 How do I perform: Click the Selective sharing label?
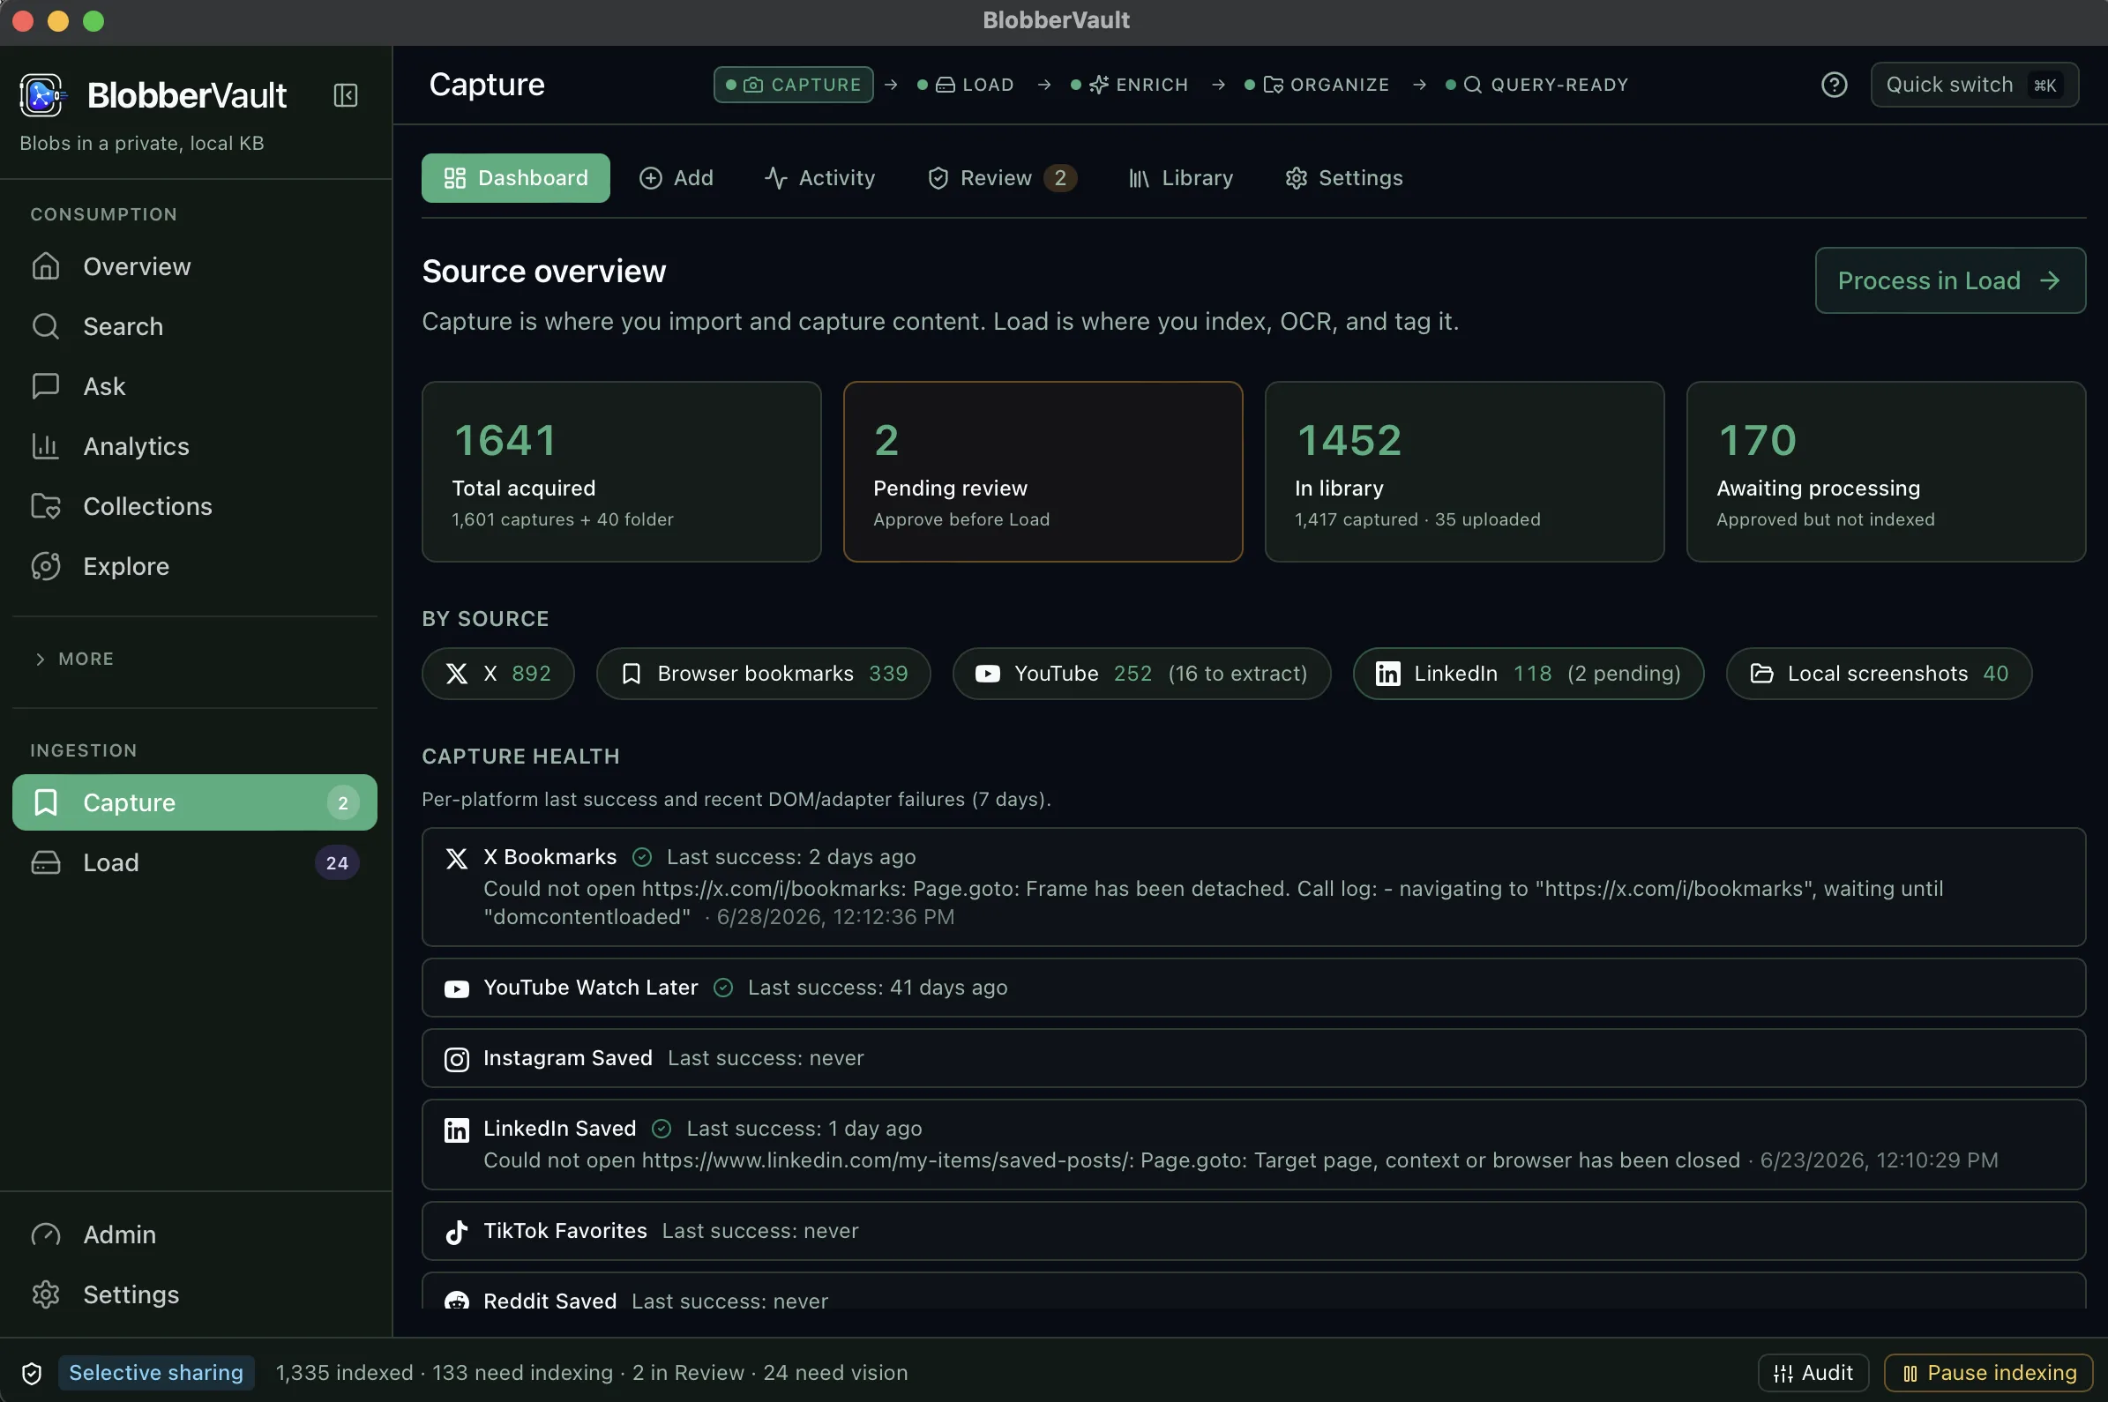pos(156,1373)
